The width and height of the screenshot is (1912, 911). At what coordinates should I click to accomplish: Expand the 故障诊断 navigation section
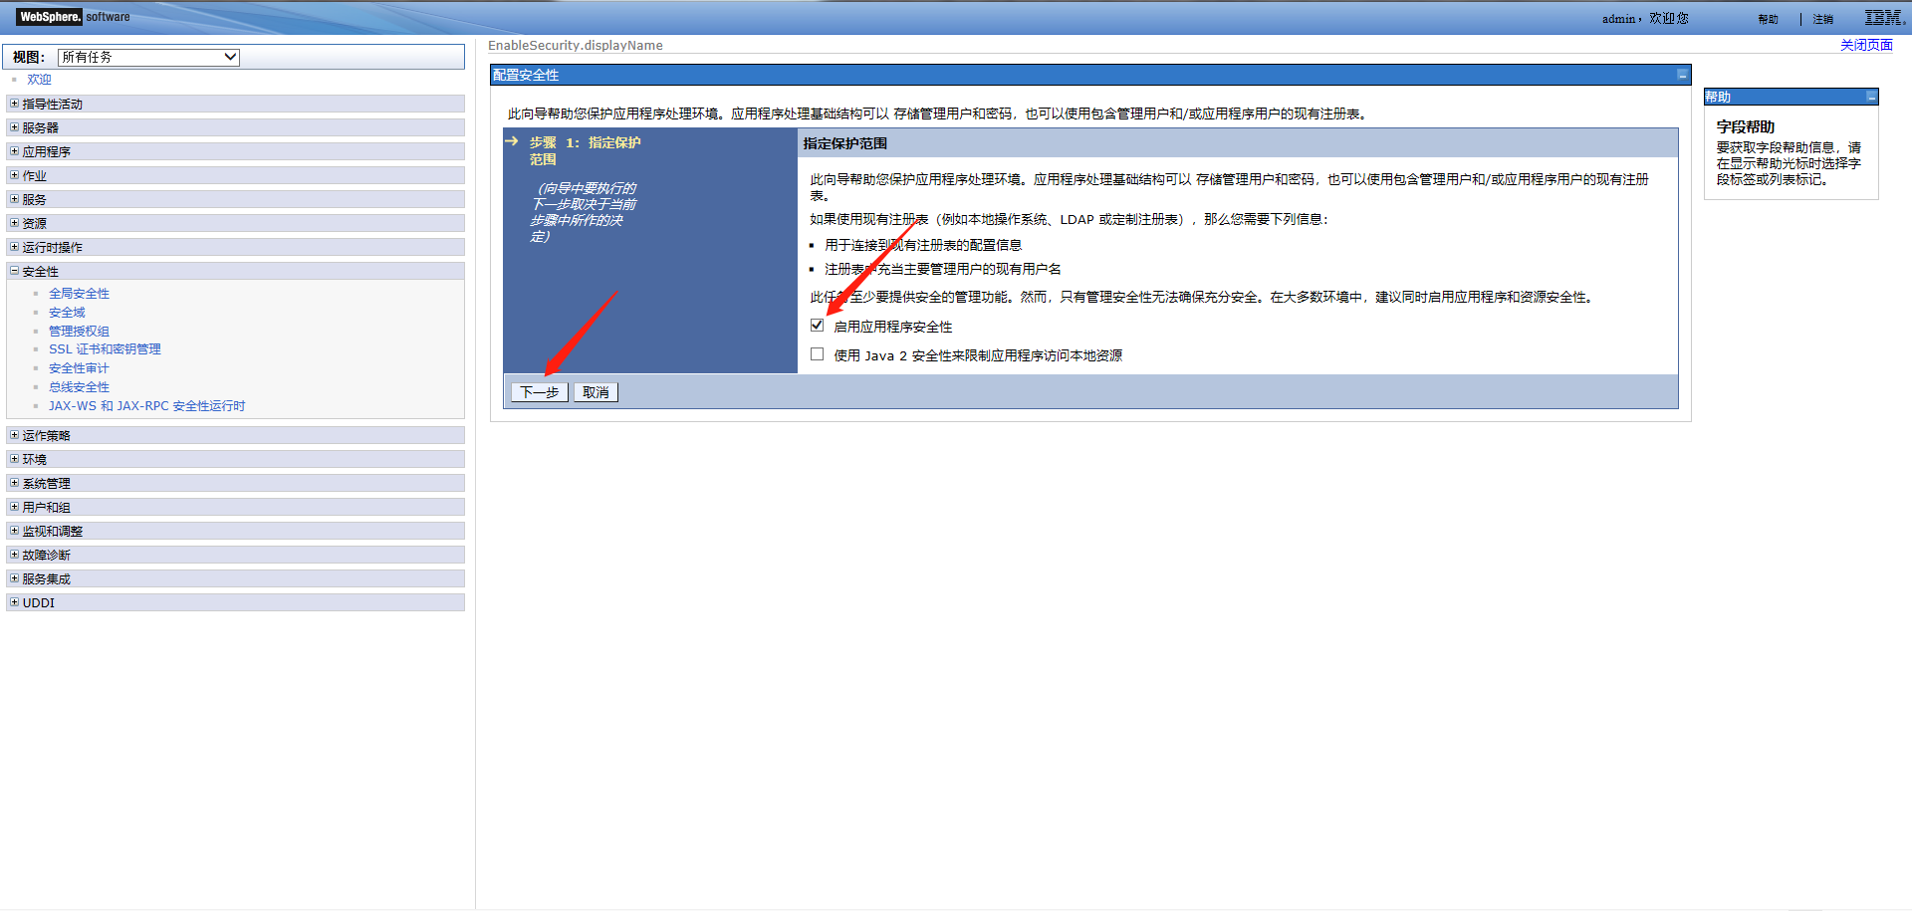pyautogui.click(x=14, y=555)
